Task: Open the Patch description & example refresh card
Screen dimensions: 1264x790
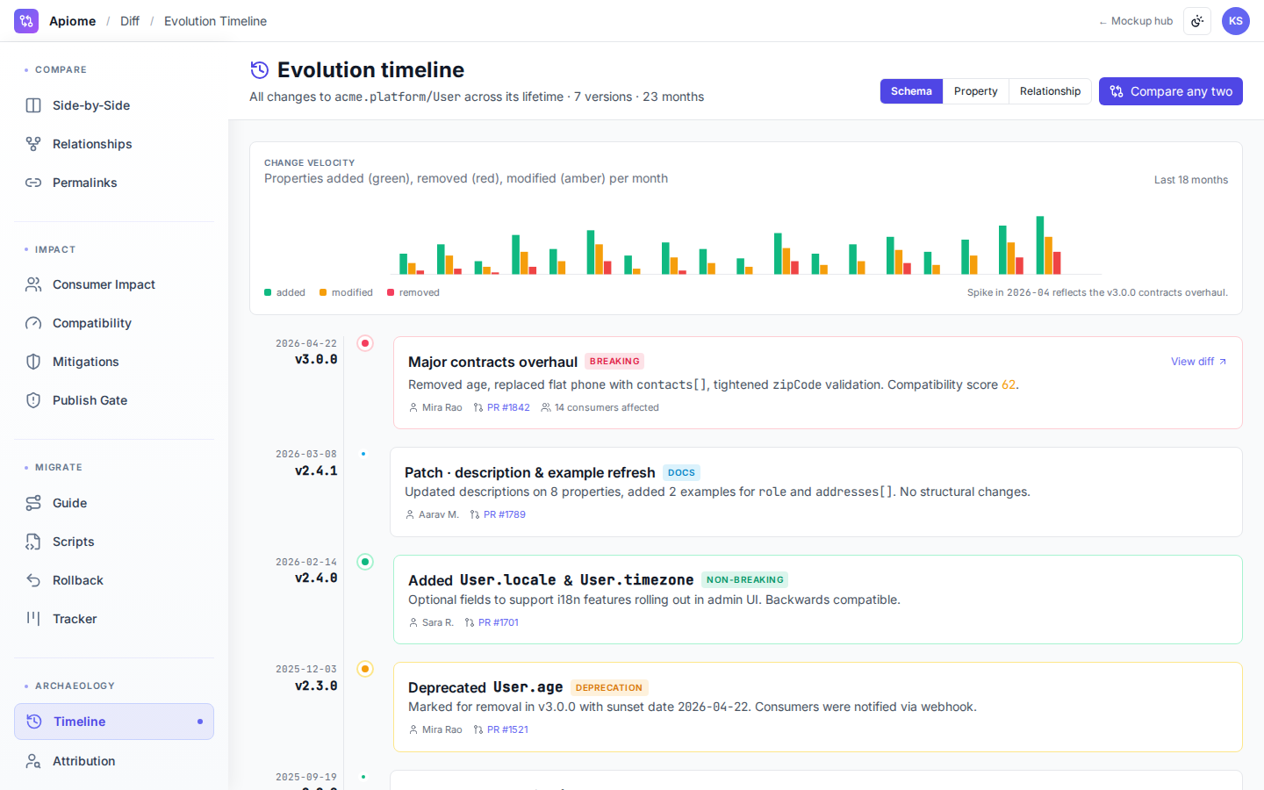Action: click(816, 492)
